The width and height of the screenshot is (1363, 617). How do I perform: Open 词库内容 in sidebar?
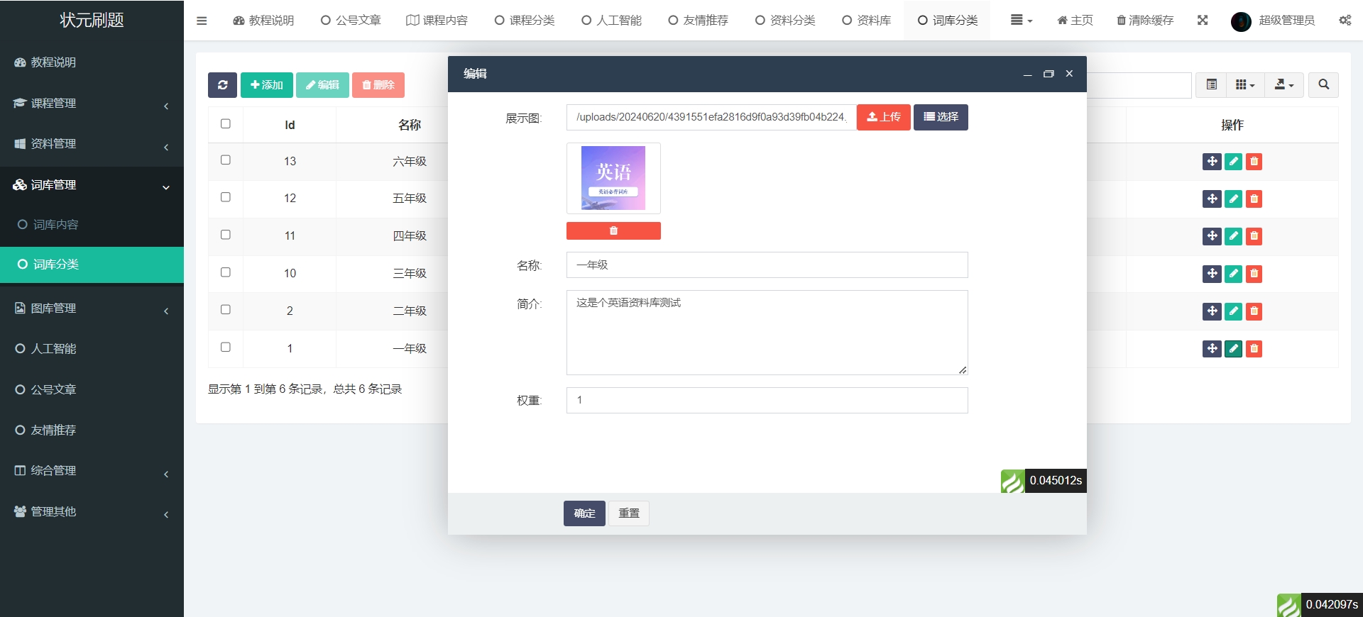92,225
